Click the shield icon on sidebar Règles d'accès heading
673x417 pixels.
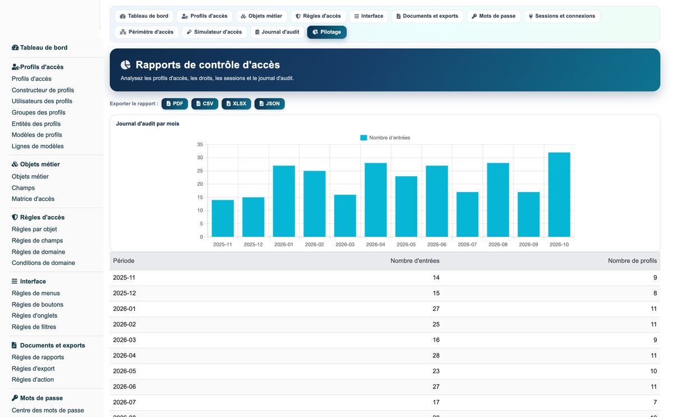[x=15, y=217]
